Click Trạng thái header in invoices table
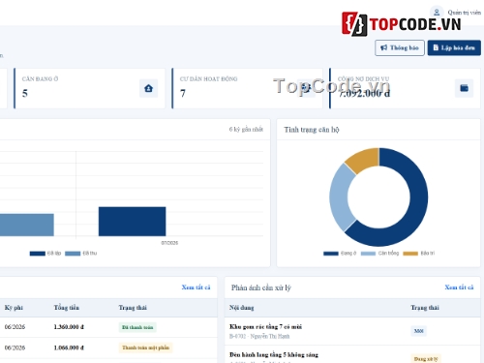The image size is (484, 363). [x=133, y=308]
